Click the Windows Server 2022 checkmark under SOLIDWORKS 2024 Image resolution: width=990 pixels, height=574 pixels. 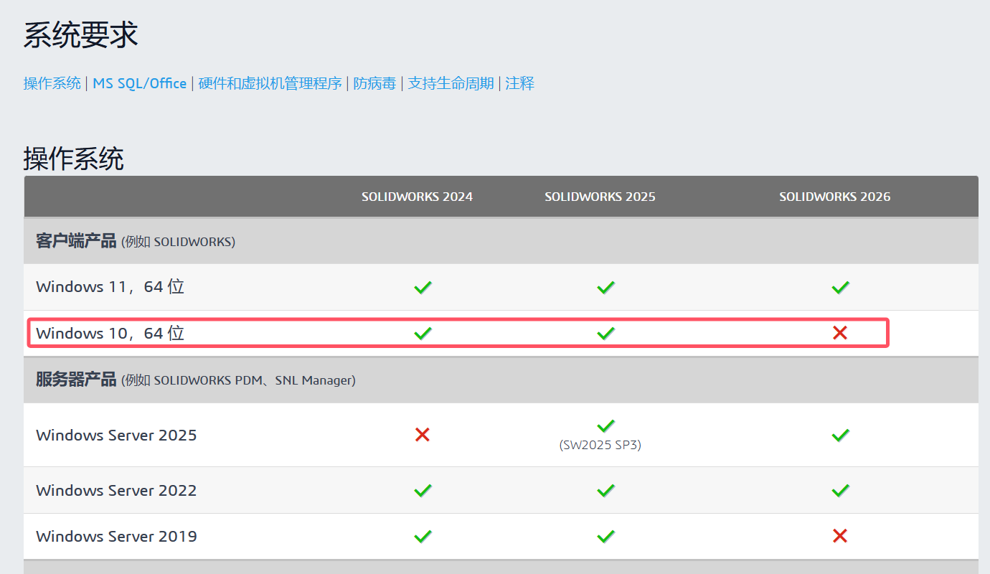coord(423,491)
